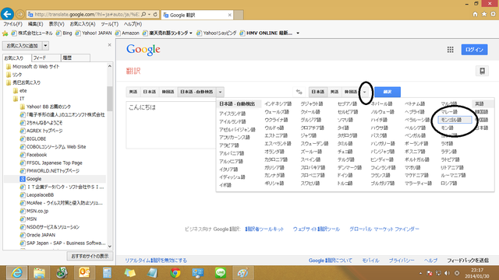Open the 表示(V) menu
Image resolution: width=499 pixels, height=280 pixels.
coord(56,24)
